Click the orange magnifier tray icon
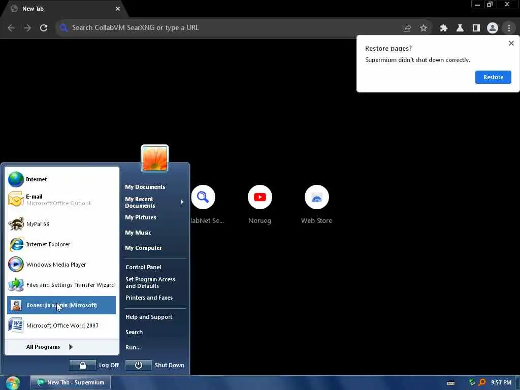This screenshot has width=520, height=390. tap(482, 382)
